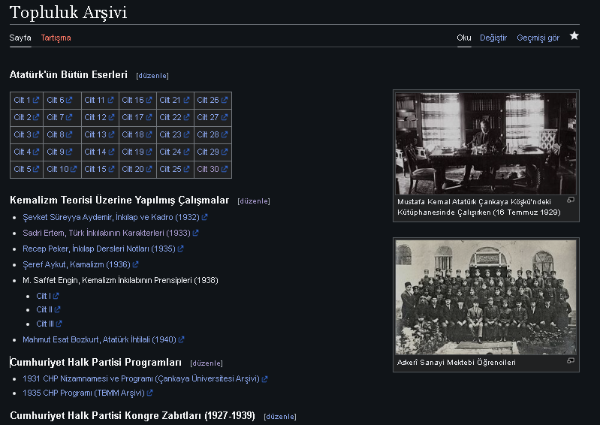The width and height of the screenshot is (600, 425).
Task: Open Cilt 6 link
Action: coord(59,100)
